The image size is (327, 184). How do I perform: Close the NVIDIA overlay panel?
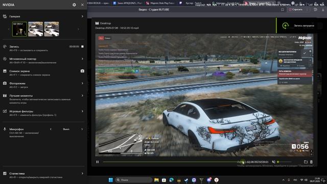(x=82, y=5)
